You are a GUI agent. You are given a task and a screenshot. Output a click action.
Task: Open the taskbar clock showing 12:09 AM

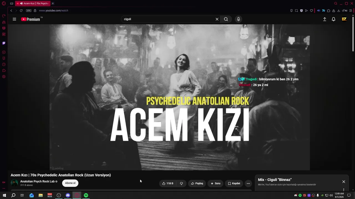(x=339, y=195)
